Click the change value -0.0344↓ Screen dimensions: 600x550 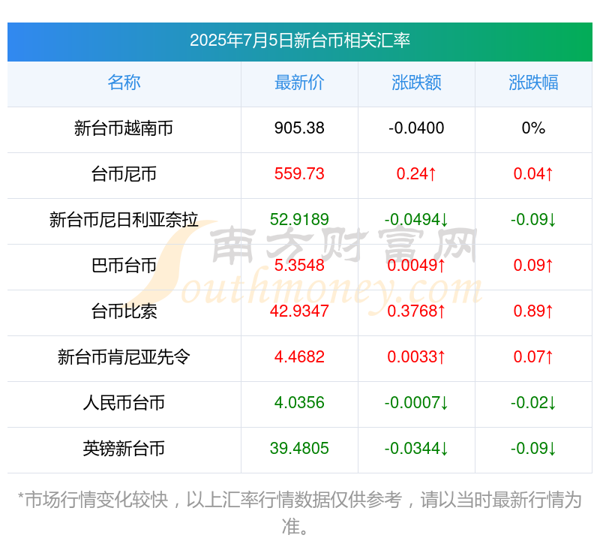tap(416, 449)
